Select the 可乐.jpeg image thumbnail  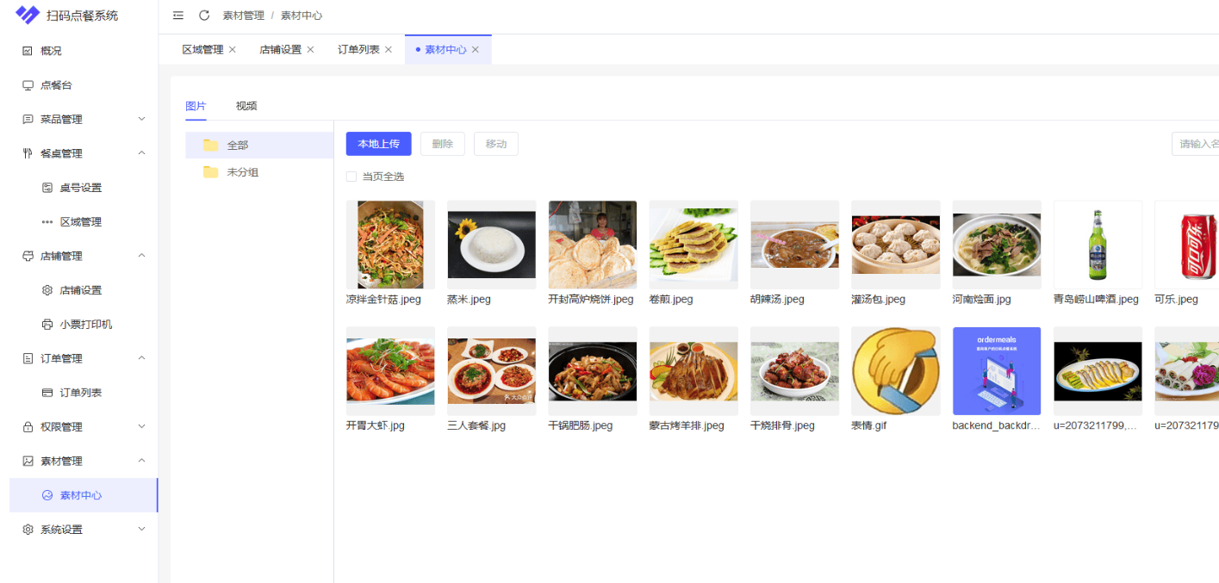pyautogui.click(x=1192, y=244)
